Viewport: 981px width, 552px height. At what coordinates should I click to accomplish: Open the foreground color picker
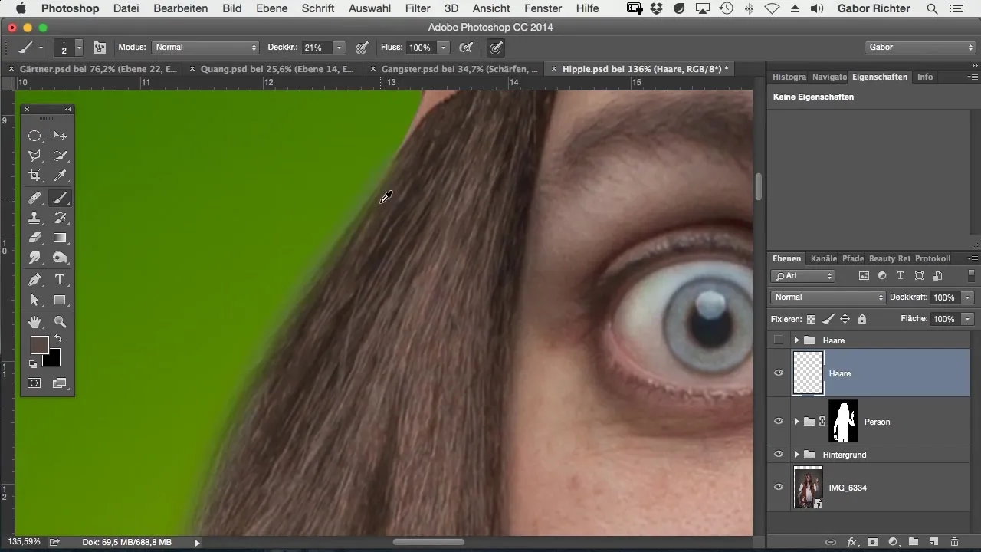click(x=39, y=344)
